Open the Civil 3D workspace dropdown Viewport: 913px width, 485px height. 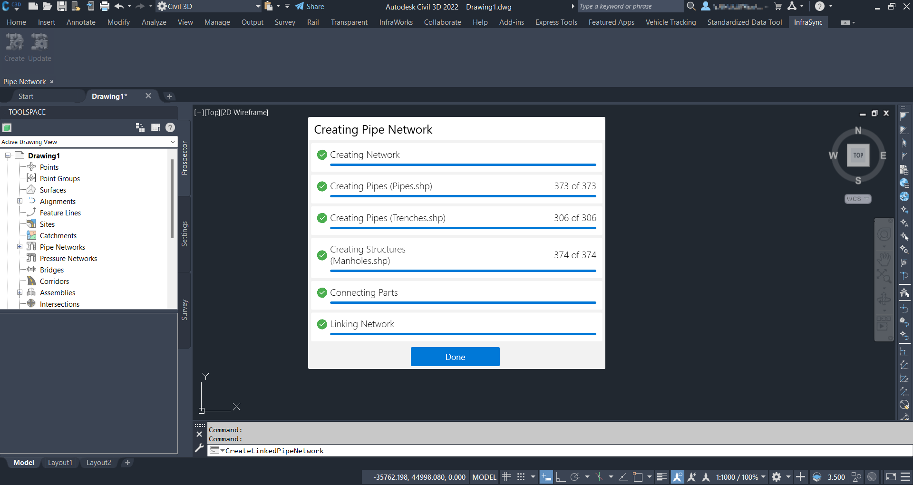[x=209, y=6]
